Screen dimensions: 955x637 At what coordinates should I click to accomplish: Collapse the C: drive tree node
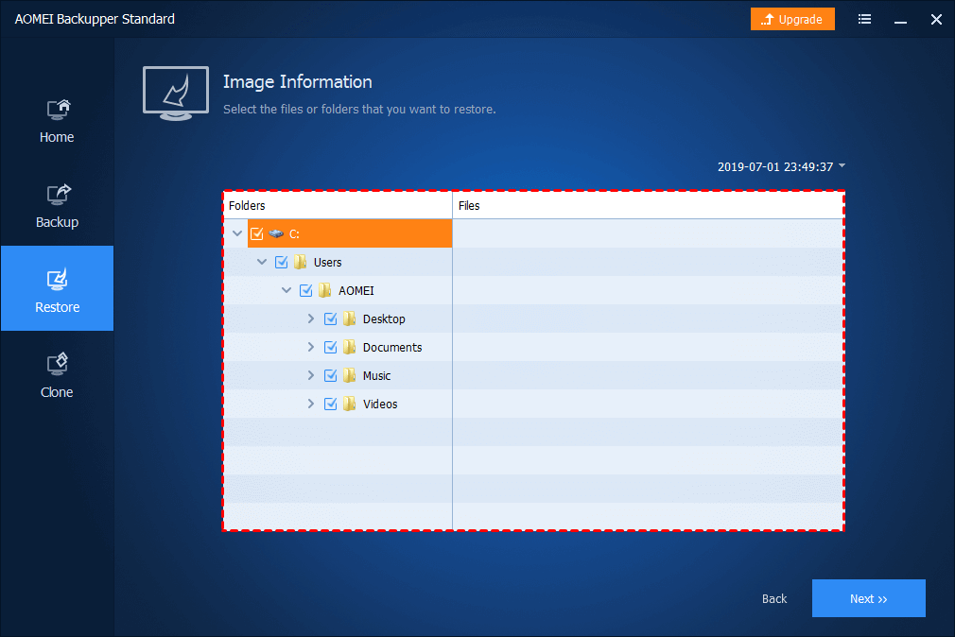pos(237,233)
